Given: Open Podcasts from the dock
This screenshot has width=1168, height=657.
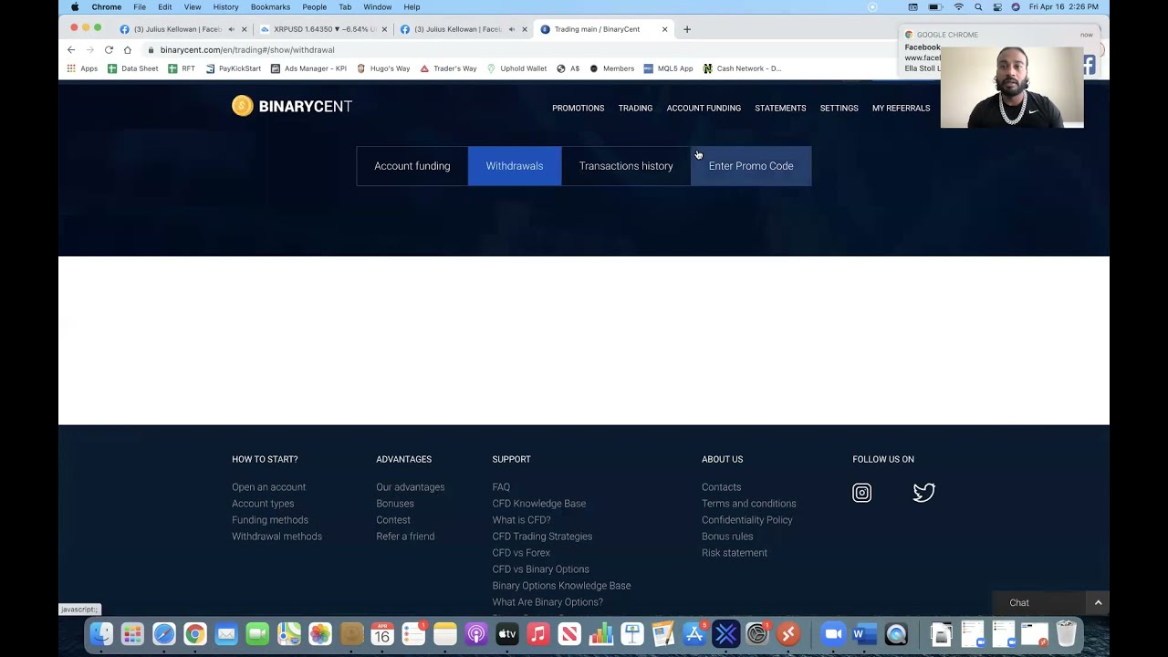Looking at the screenshot, I should coord(476,633).
